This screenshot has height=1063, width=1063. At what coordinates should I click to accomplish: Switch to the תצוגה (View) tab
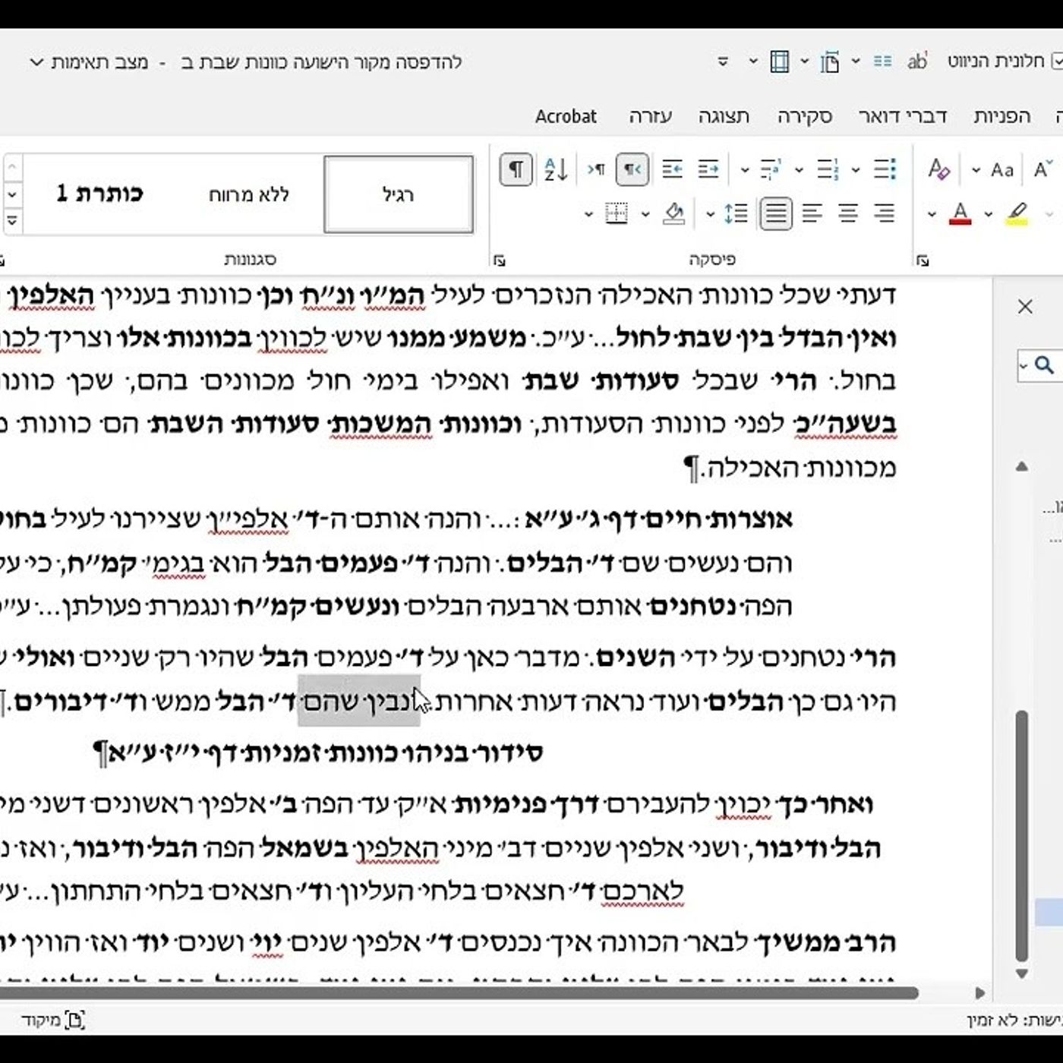pyautogui.click(x=724, y=116)
